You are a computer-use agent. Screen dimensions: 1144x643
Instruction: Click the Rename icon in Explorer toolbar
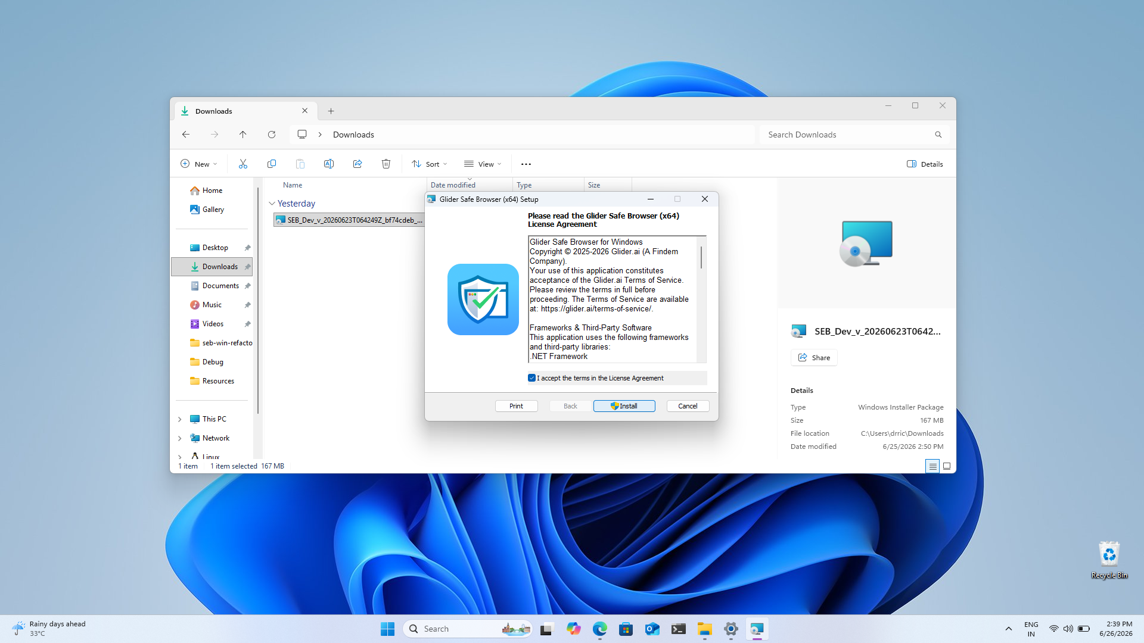[329, 164]
